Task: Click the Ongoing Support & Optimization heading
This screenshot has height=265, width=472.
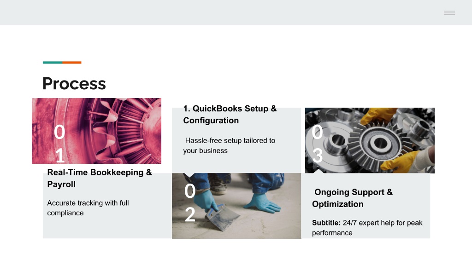Action: (353, 198)
